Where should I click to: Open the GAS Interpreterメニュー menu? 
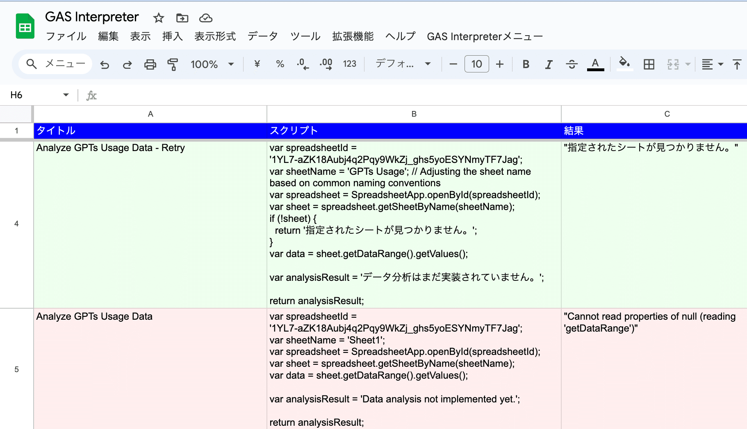click(485, 36)
